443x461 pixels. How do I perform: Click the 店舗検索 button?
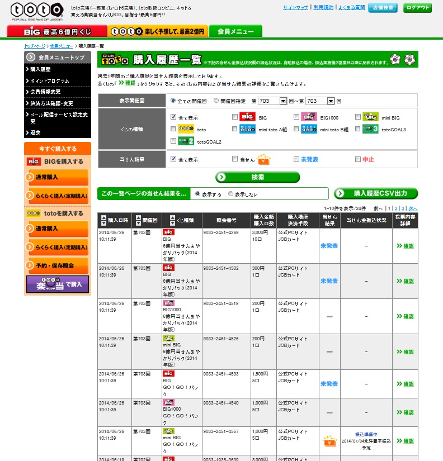click(x=383, y=8)
